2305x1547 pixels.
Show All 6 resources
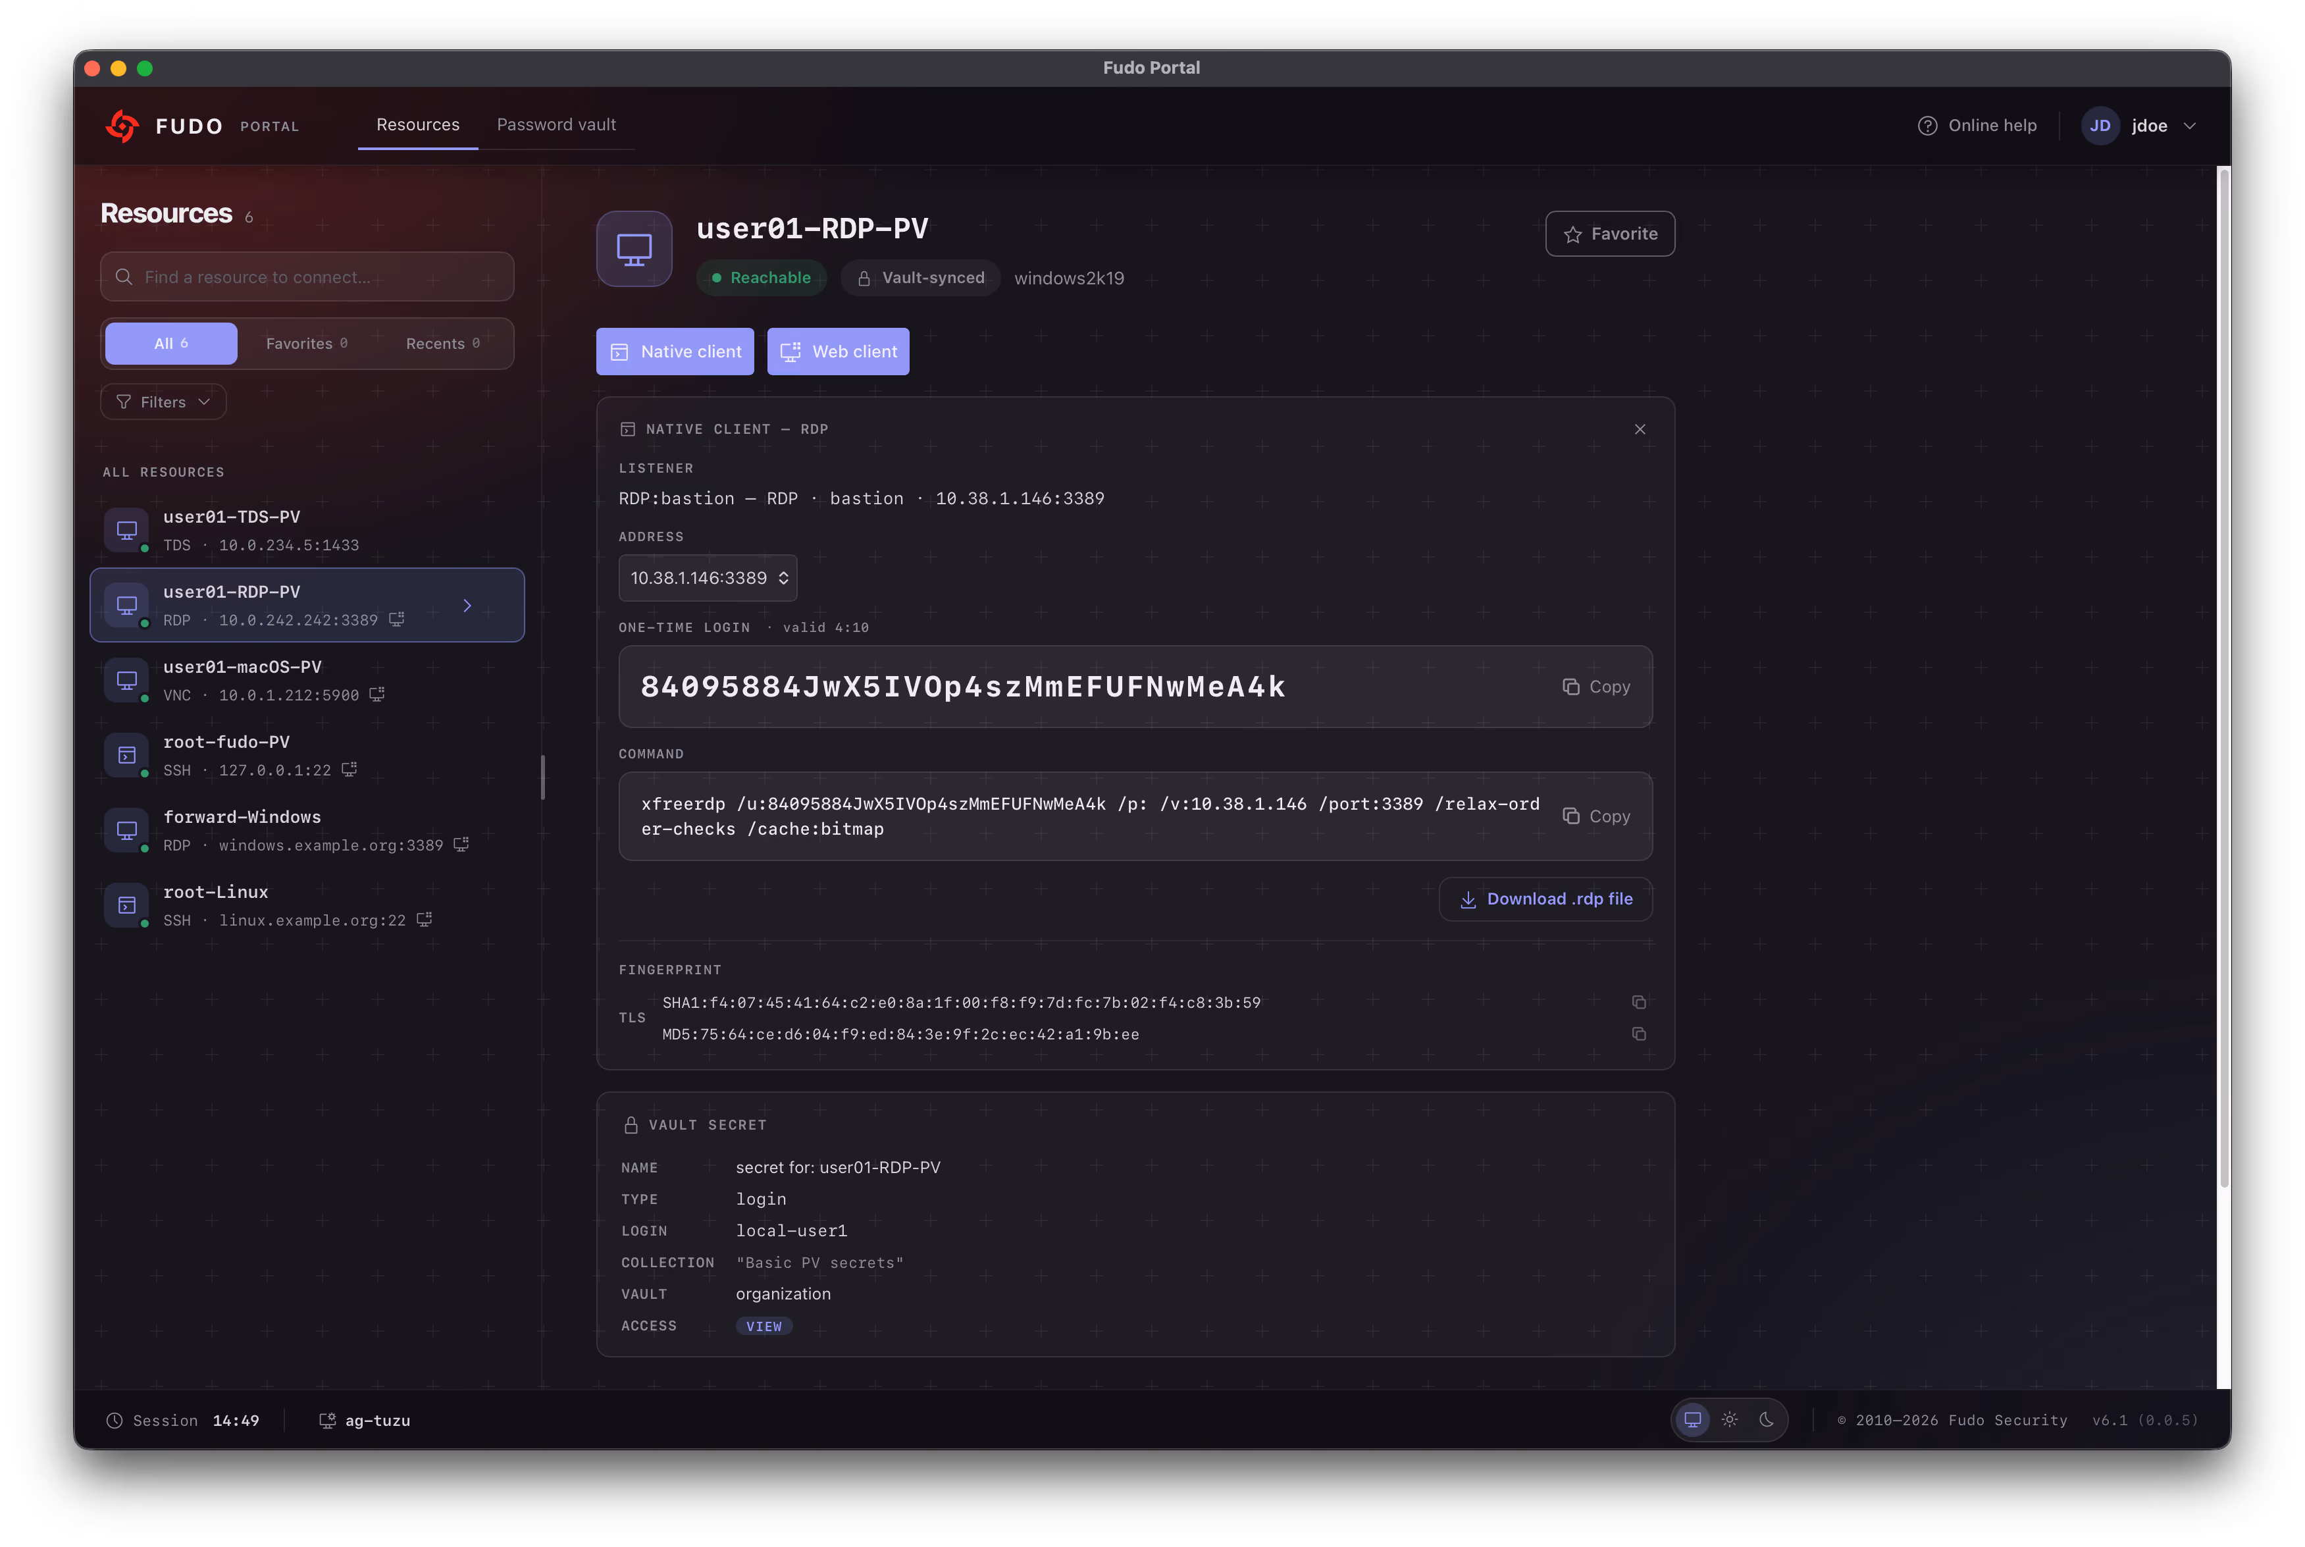(x=170, y=344)
